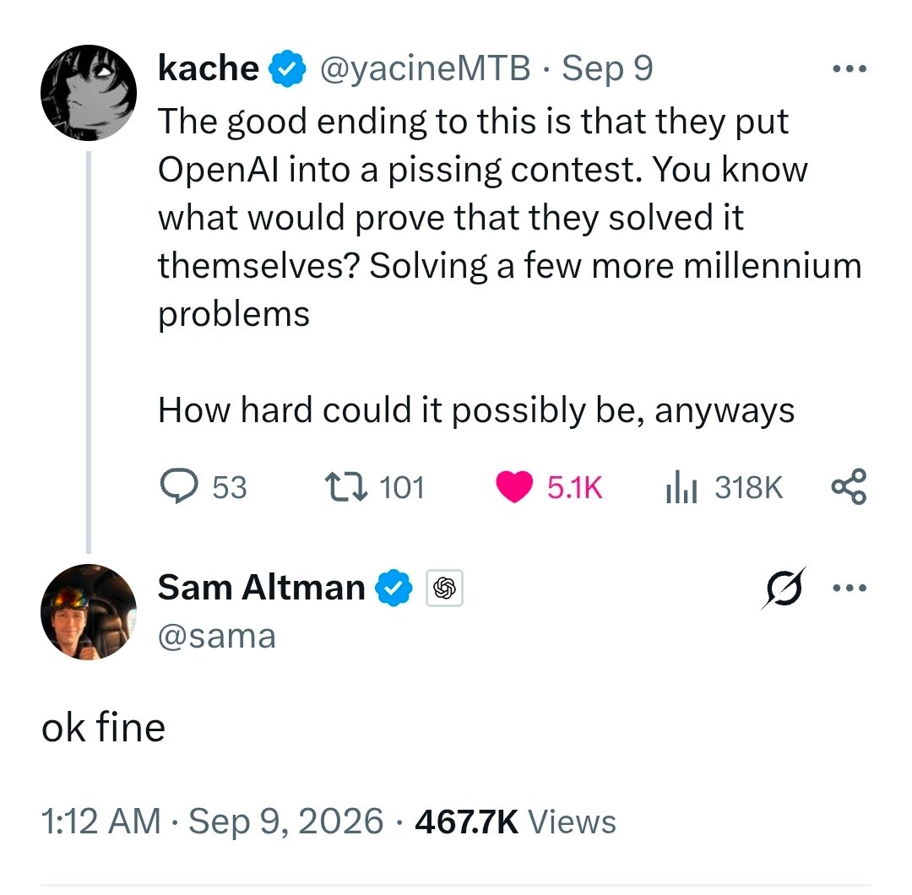Open kache's anime profile avatar
The width and height of the screenshot is (912, 895).
tap(89, 93)
